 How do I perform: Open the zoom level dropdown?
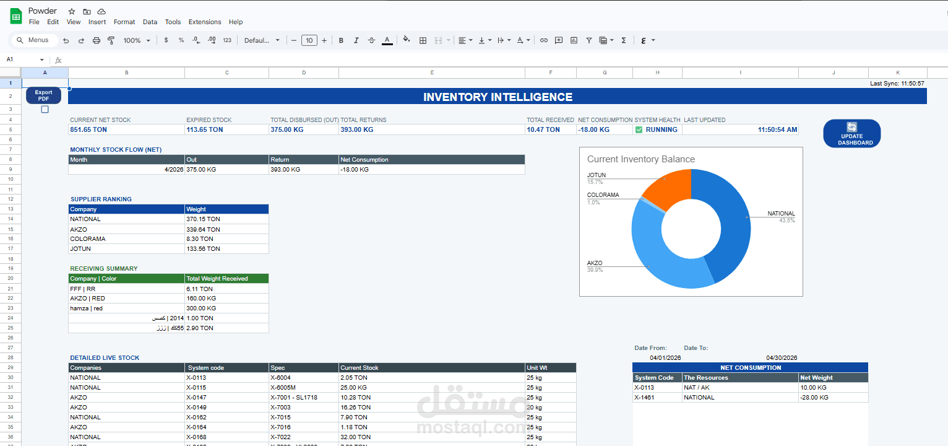point(137,40)
